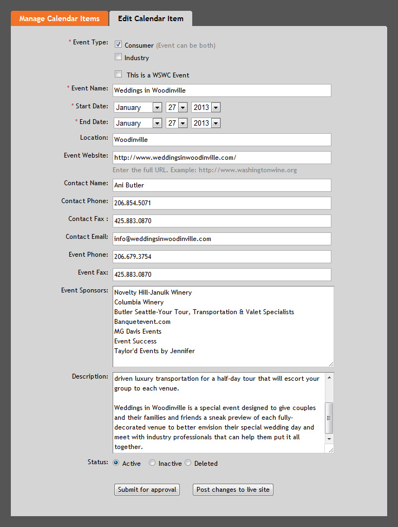The height and width of the screenshot is (527, 398).
Task: Click the Event Website URL field
Action: point(222,158)
